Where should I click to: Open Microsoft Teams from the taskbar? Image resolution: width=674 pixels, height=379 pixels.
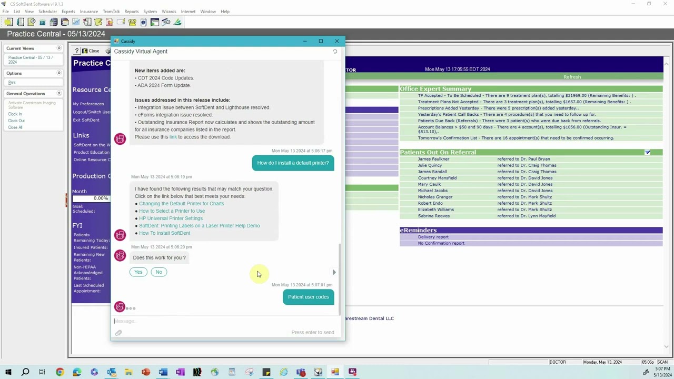click(x=301, y=372)
